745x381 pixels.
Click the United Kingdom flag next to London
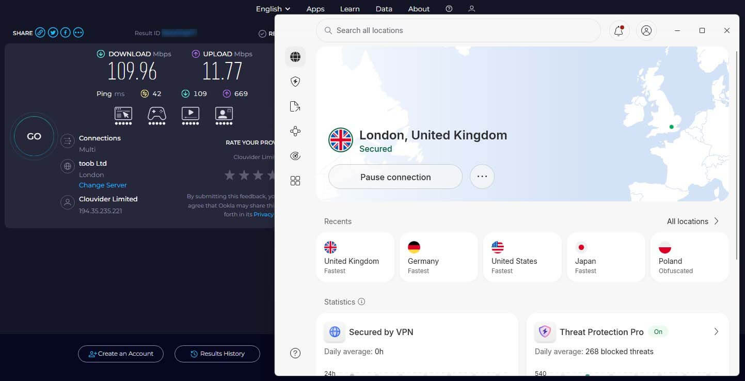[x=341, y=140]
